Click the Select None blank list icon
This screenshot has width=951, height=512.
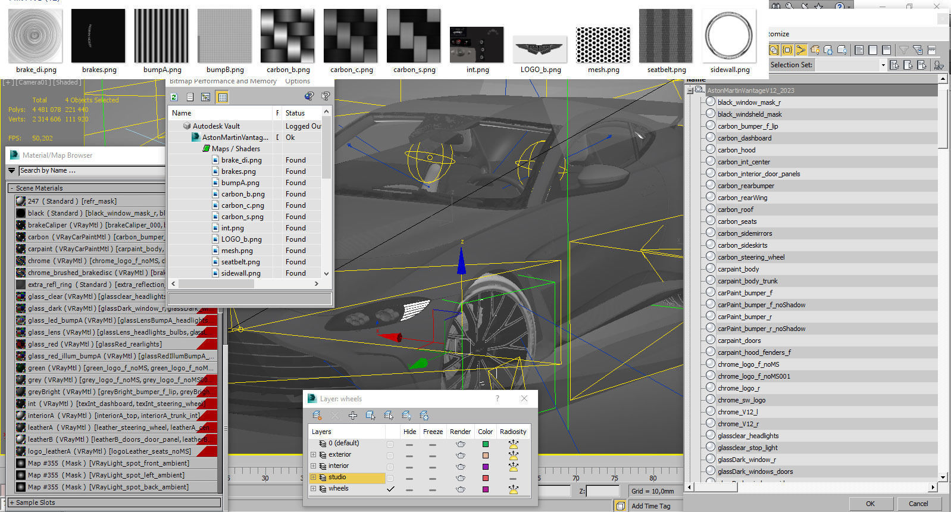(x=872, y=50)
